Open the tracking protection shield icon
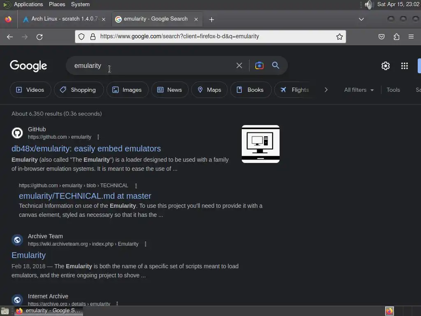 [81, 37]
